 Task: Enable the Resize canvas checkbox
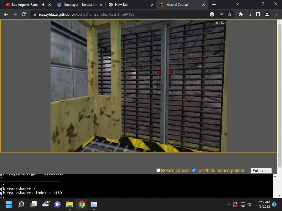click(x=158, y=170)
